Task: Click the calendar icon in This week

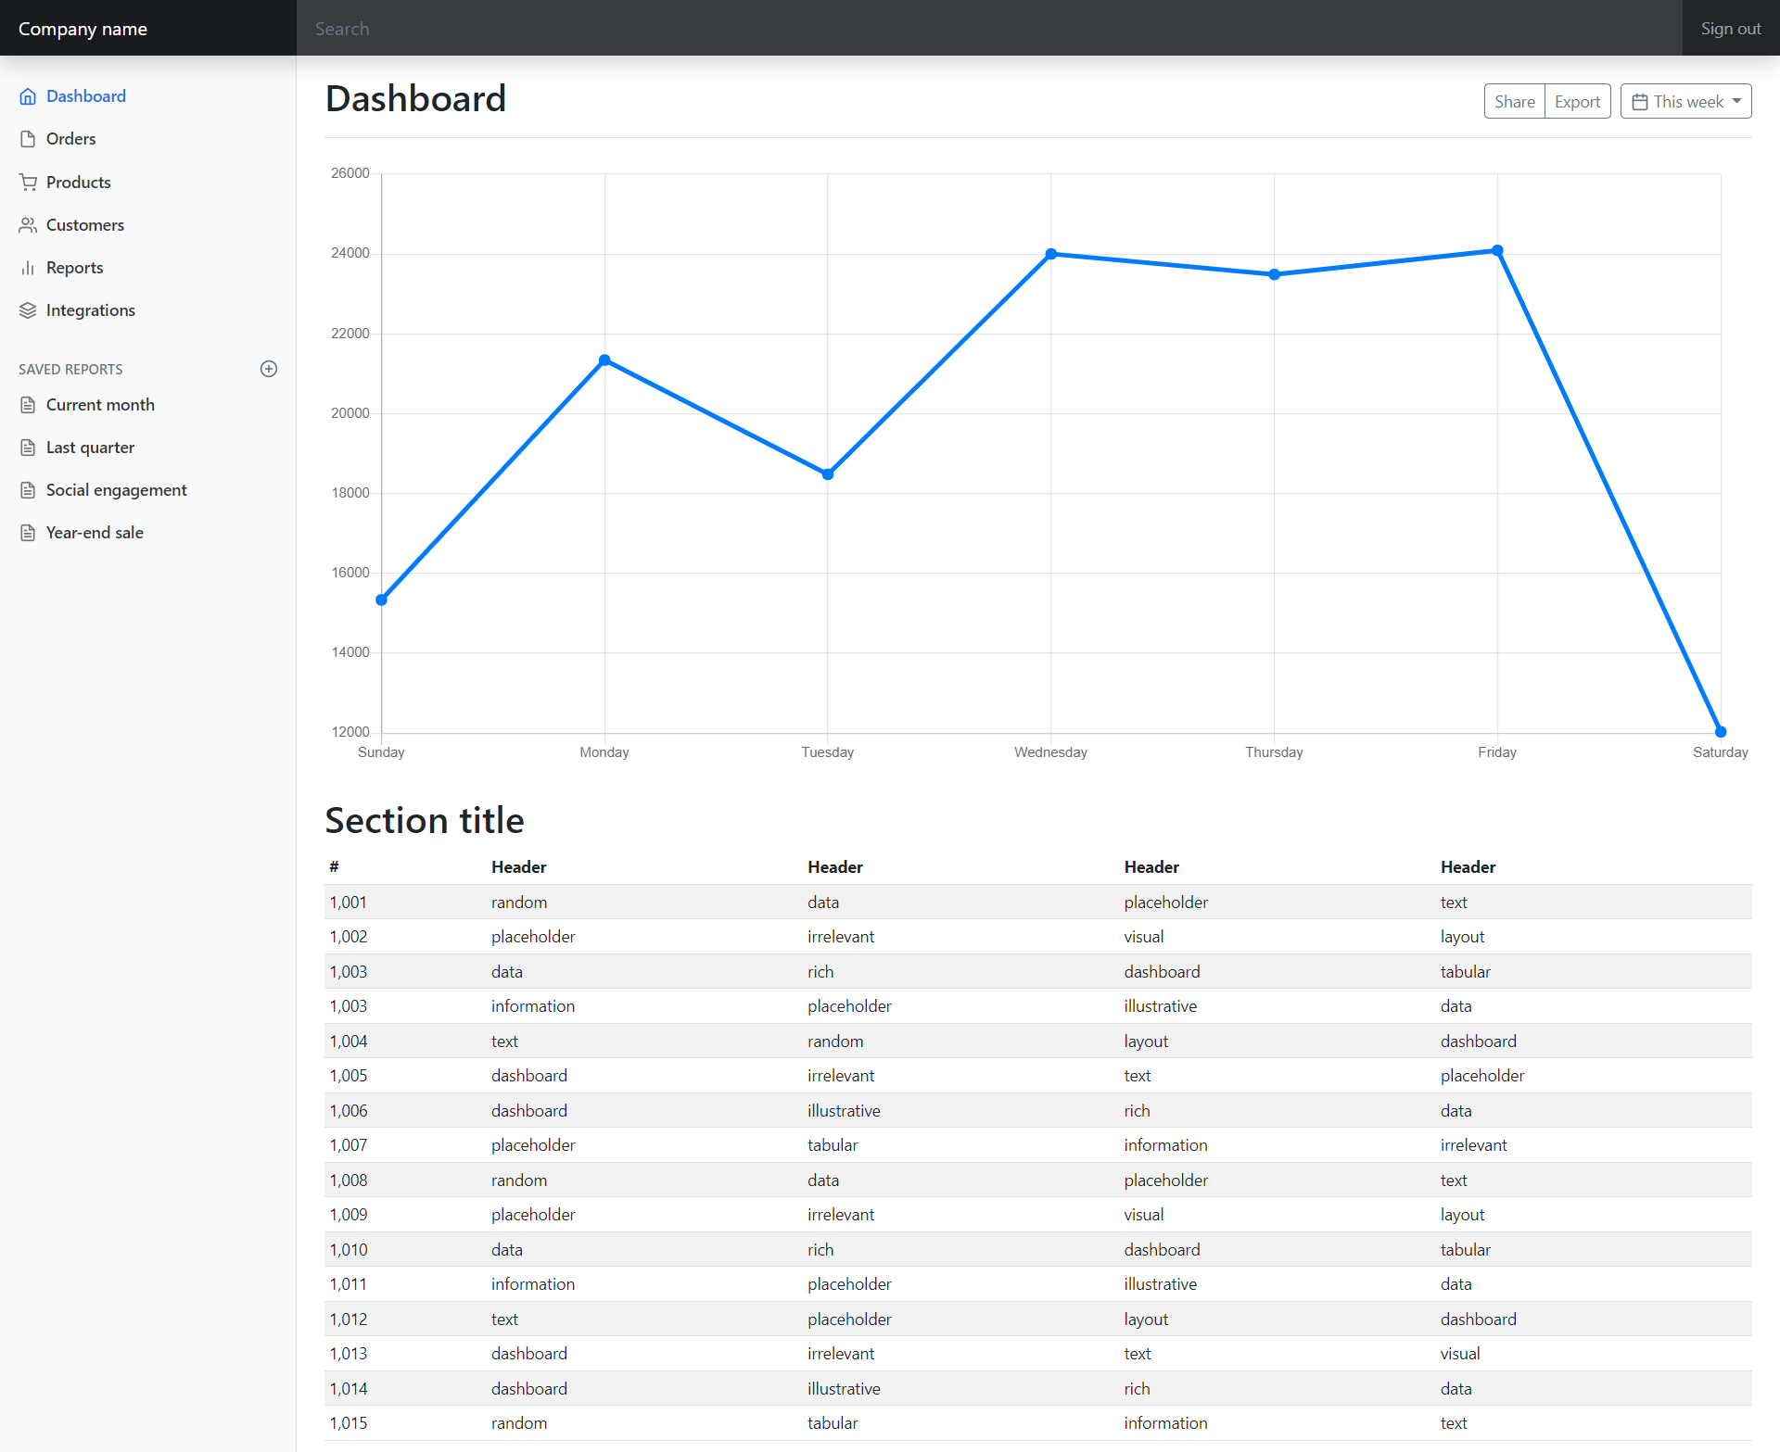Action: point(1639,102)
